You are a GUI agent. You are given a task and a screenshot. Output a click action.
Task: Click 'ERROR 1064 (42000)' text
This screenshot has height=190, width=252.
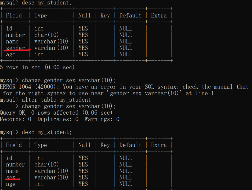(x=28, y=87)
